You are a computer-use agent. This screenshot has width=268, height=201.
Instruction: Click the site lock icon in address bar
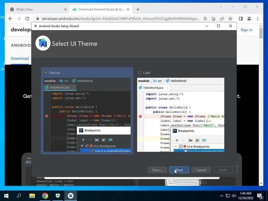38,19
